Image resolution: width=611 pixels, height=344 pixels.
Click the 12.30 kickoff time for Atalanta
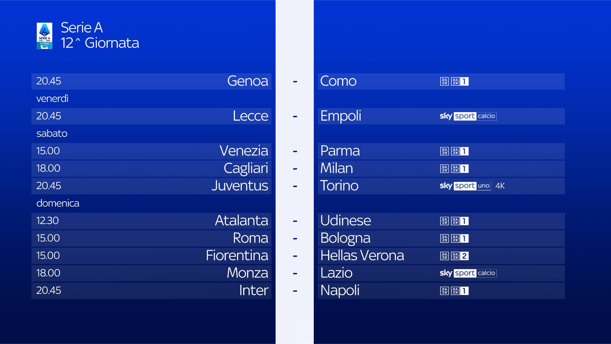tap(47, 221)
